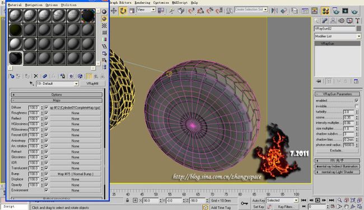The width and height of the screenshot is (364, 210).
Task: Toggle Opacity map enable checkbox
Action: (46, 185)
